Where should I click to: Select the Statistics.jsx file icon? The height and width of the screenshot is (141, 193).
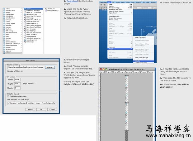(25, 42)
